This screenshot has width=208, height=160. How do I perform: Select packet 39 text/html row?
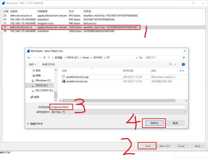[104, 31]
